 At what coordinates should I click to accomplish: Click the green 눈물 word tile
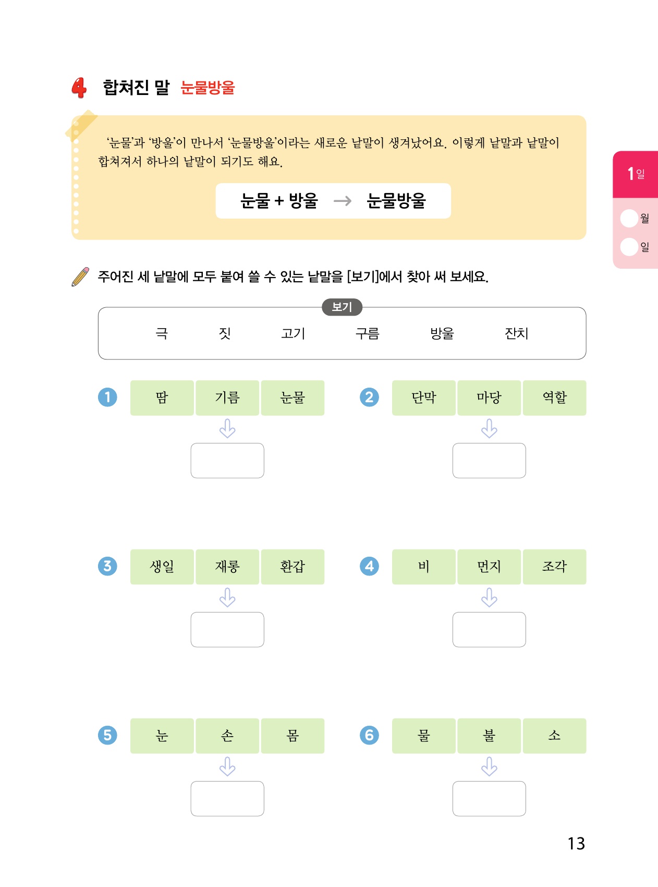(x=293, y=398)
